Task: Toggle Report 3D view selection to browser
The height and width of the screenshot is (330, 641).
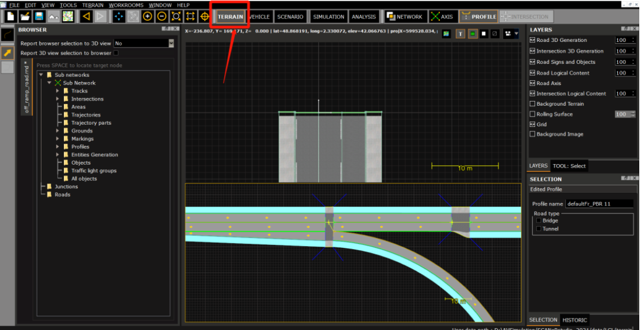Action: [x=116, y=53]
